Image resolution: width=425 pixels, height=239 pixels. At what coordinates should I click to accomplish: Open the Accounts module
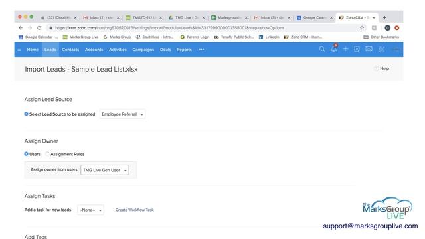click(94, 50)
